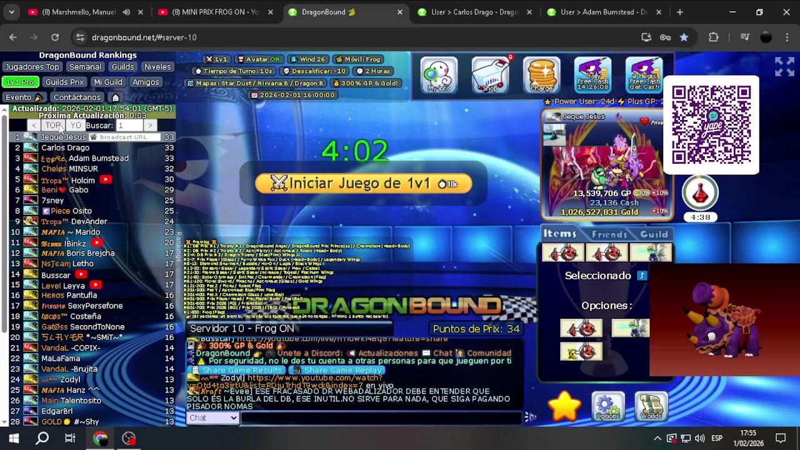Screen dimensions: 800x450
Task: Go to next ranking page
Action: click(x=149, y=126)
